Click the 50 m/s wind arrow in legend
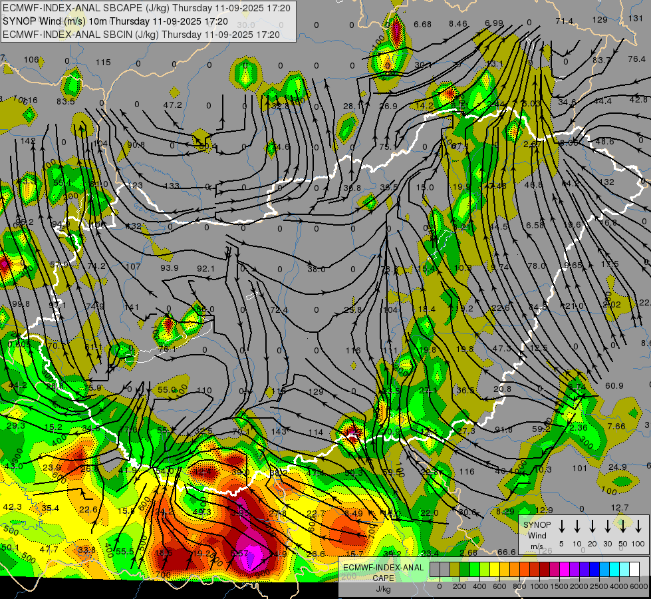The height and width of the screenshot is (599, 651). (x=623, y=526)
